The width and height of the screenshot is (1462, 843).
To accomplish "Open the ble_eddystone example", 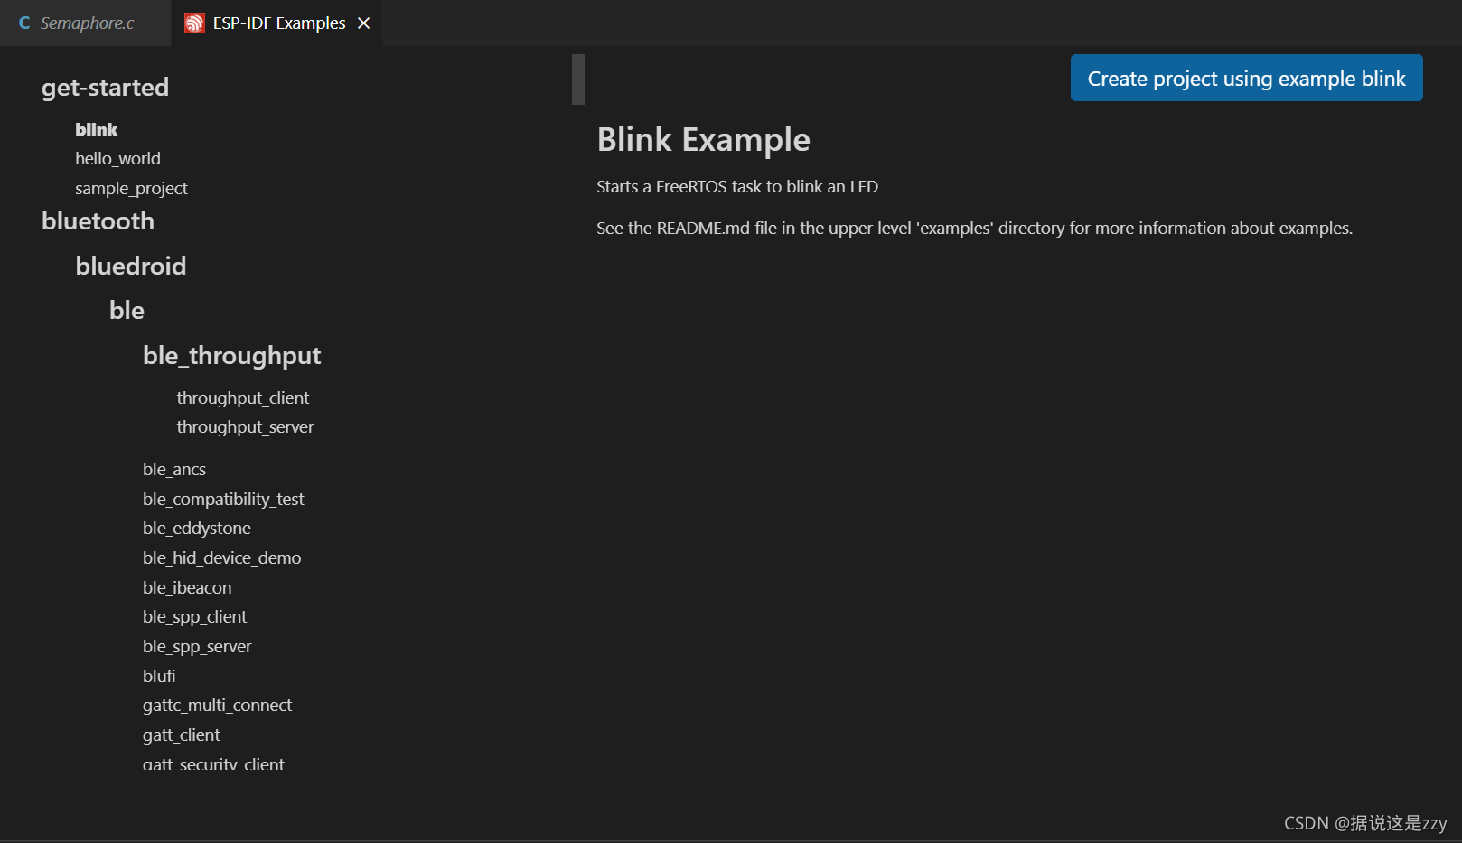I will point(197,528).
